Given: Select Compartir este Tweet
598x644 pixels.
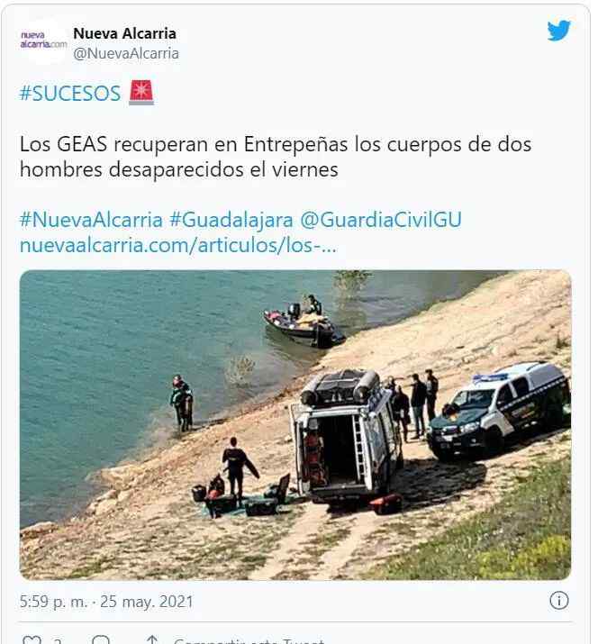Looking at the screenshot, I should click(x=249, y=640).
